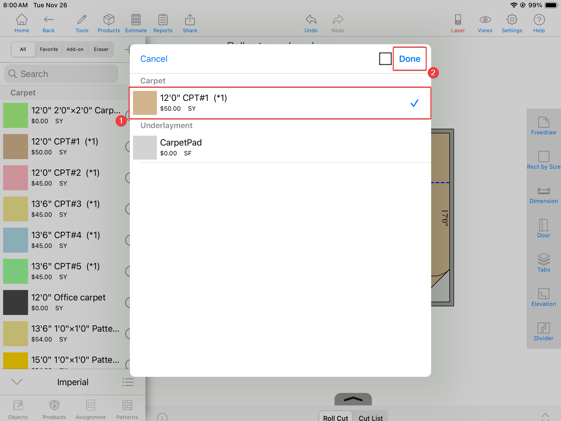Click the pink CPT#2 color swatch
This screenshot has width=561, height=421.
tap(16, 178)
